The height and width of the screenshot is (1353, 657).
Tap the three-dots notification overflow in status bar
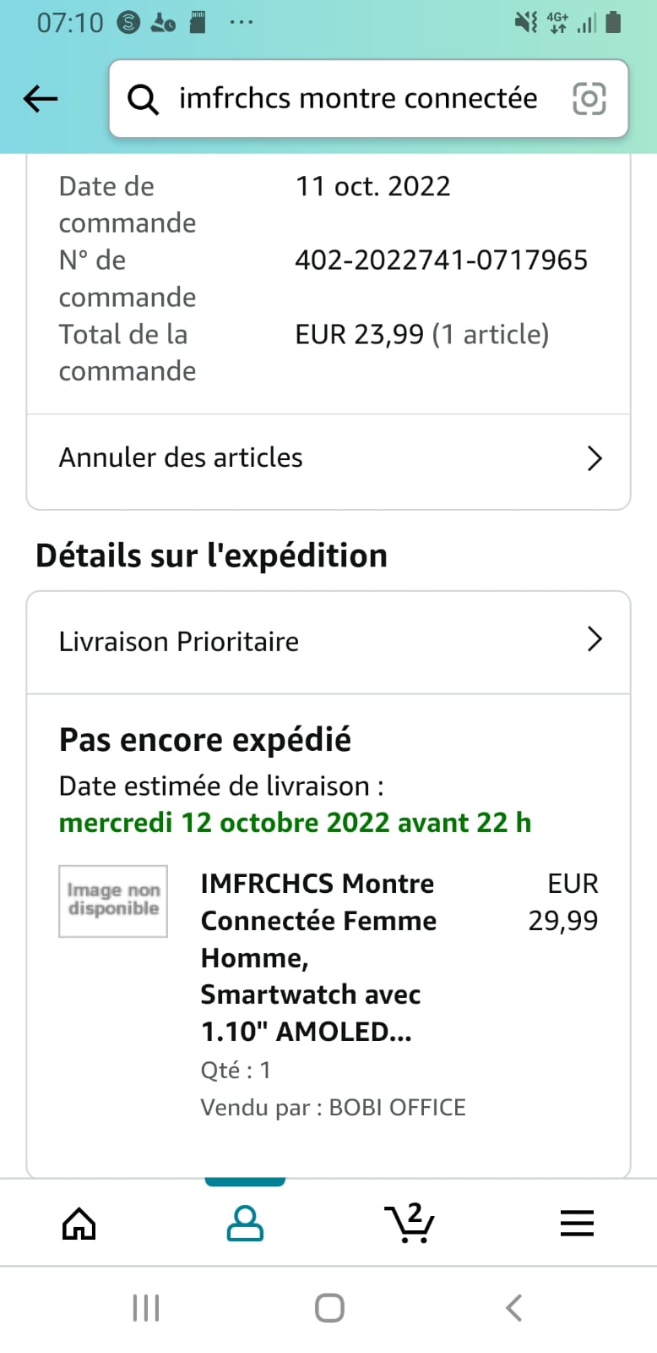click(242, 23)
